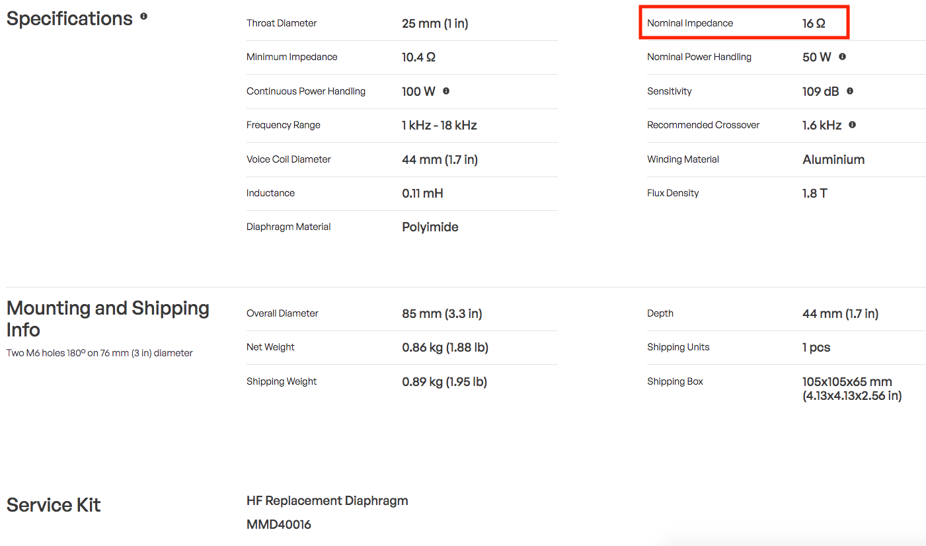Click the Service Kit heading
This screenshot has height=546, width=926.
(x=54, y=505)
